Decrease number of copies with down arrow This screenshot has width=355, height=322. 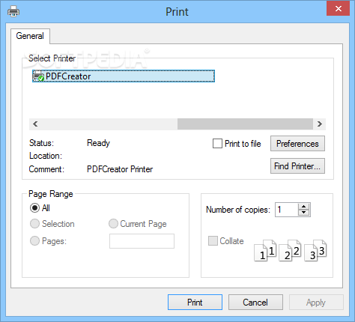(304, 213)
